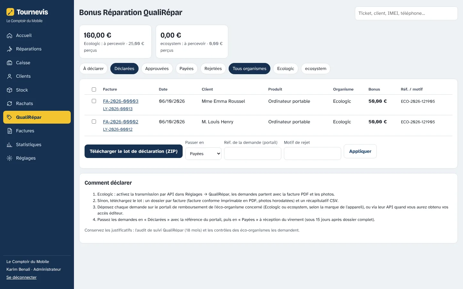Open the Caisse register icon
Screen dimensions: 463x289
point(10,63)
